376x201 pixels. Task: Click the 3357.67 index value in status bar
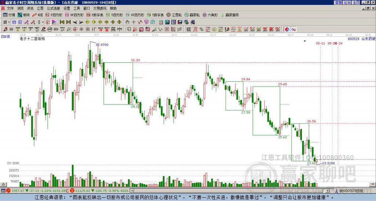click(18, 191)
